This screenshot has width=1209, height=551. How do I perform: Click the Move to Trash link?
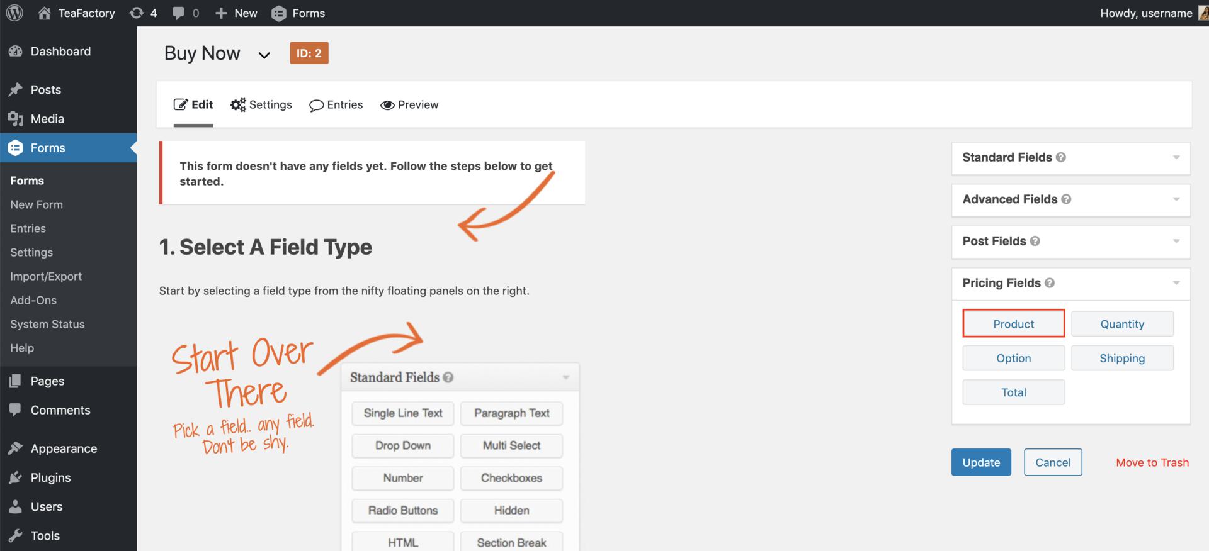1152,462
